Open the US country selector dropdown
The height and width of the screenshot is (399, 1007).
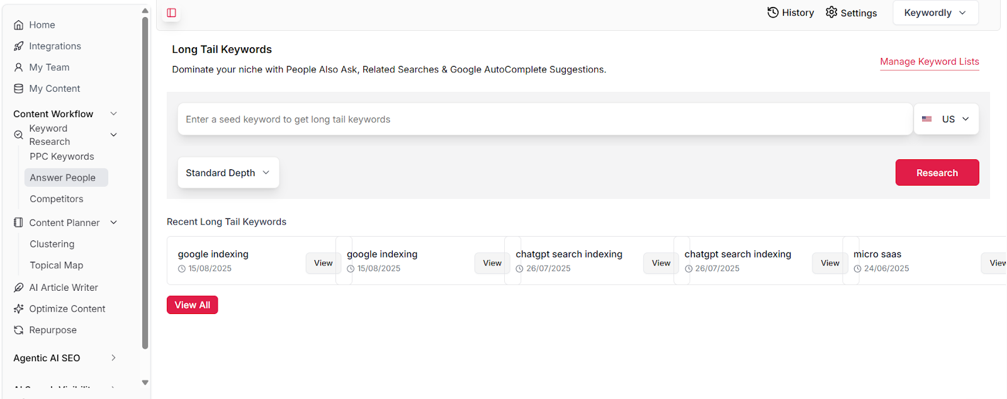(946, 119)
